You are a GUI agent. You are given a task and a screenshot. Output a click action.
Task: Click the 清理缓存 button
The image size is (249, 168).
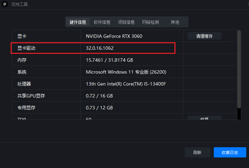point(205,36)
